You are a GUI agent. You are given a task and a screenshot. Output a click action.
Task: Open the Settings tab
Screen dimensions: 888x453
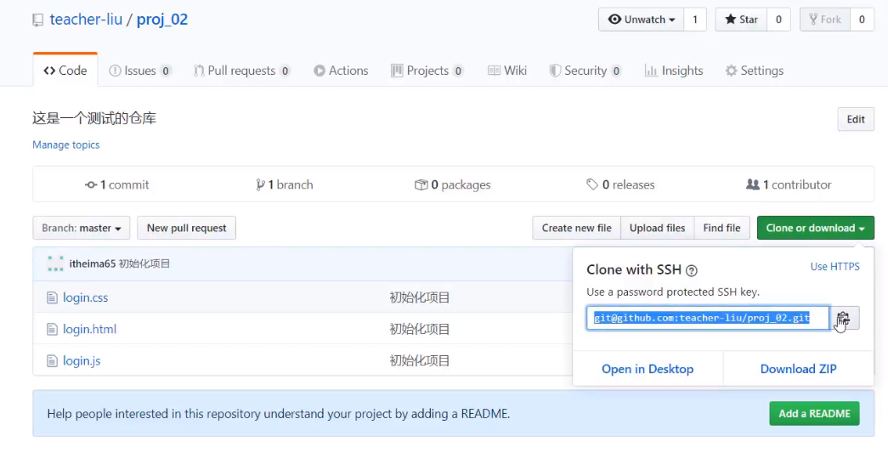(755, 71)
